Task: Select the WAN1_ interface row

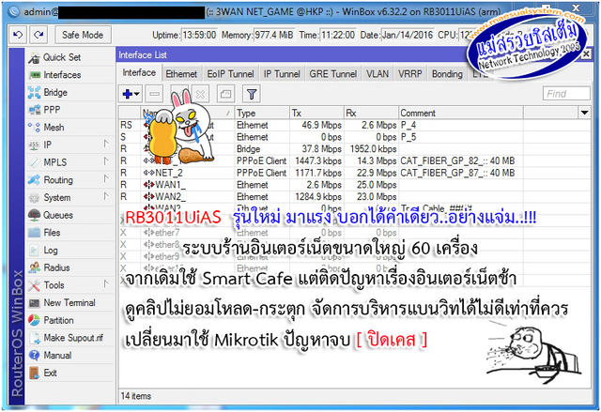Action: click(x=355, y=185)
